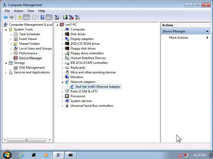Expand the Human Interface Devices category
213x159 pixels.
click(x=62, y=58)
